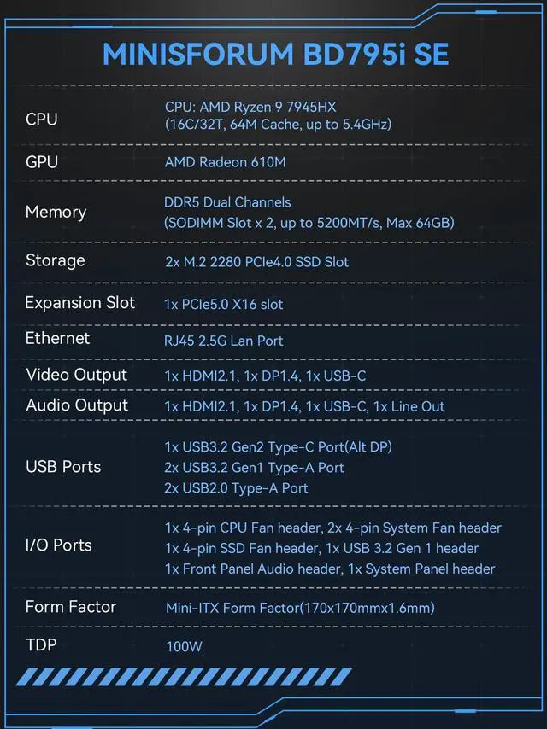Click the USB2.0 Type-A Port line

(x=237, y=488)
